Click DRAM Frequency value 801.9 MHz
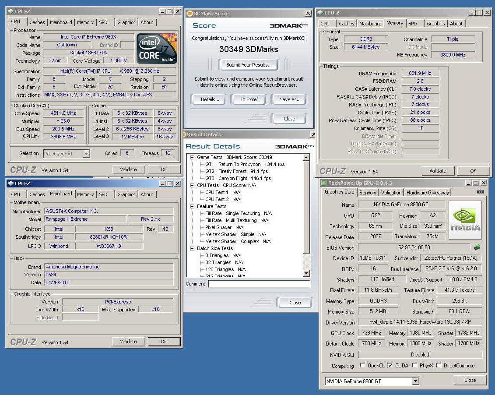The width and height of the screenshot is (495, 395). coord(420,73)
